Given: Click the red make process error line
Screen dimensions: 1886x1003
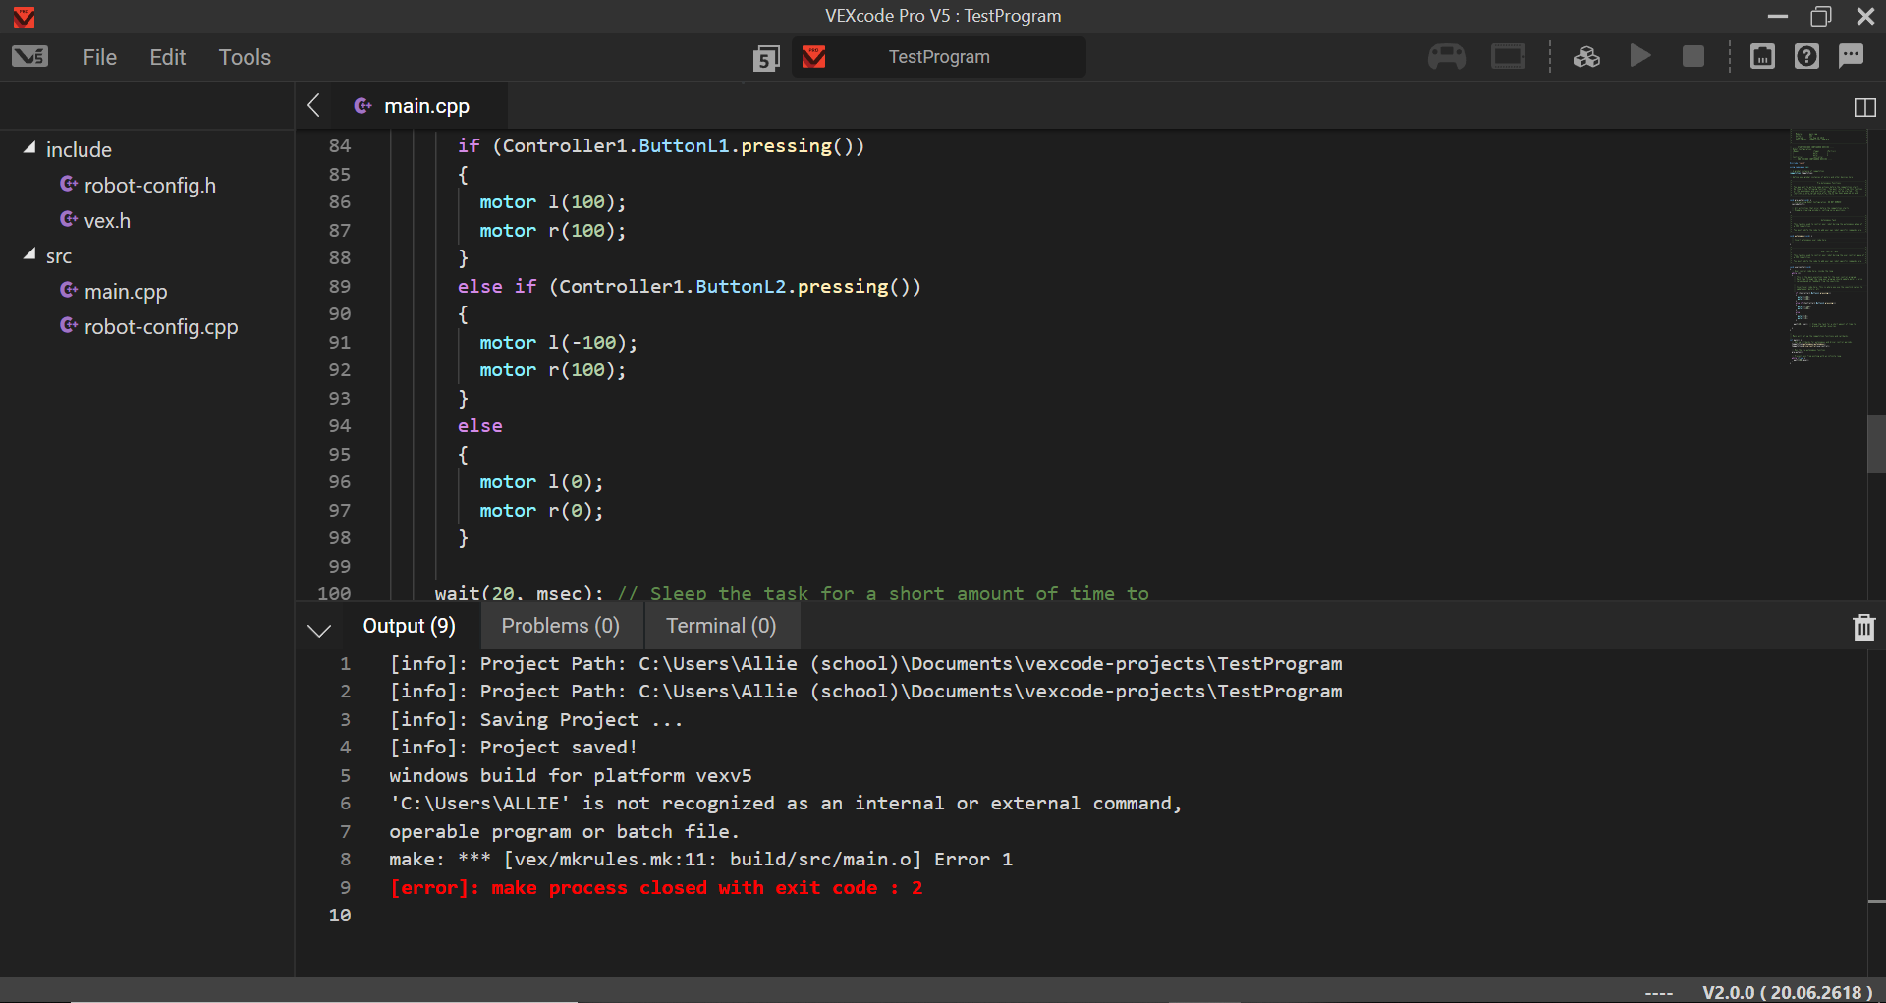Looking at the screenshot, I should 655,887.
